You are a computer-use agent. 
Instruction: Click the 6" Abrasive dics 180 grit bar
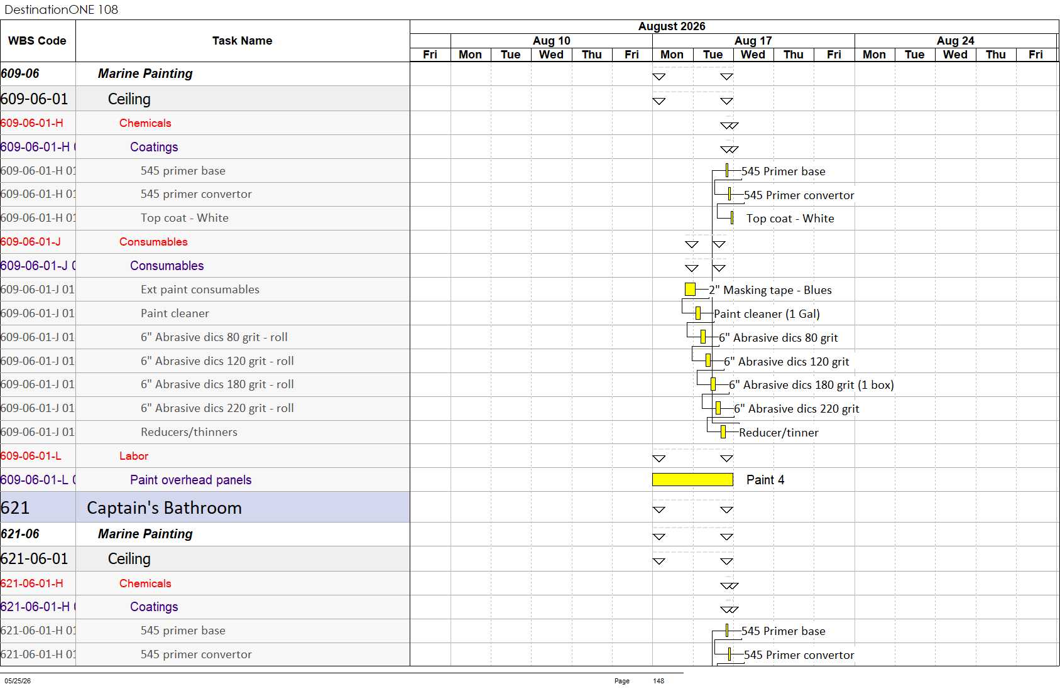[x=713, y=384]
